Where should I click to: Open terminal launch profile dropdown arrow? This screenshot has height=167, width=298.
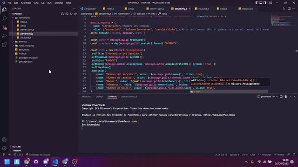(277, 97)
